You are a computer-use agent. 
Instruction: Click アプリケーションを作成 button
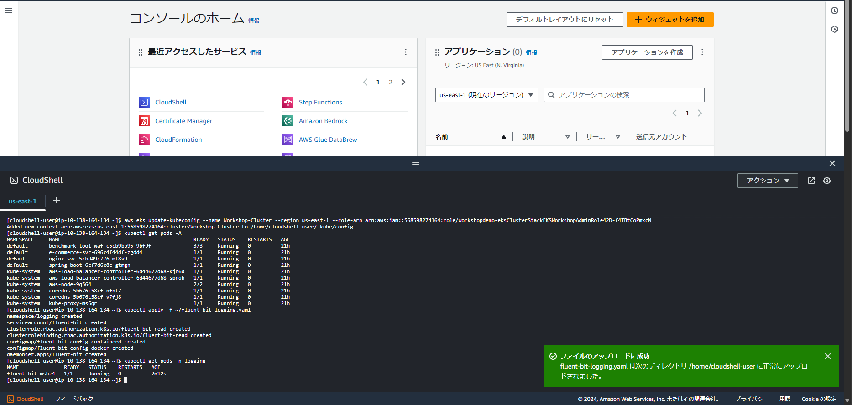[647, 52]
